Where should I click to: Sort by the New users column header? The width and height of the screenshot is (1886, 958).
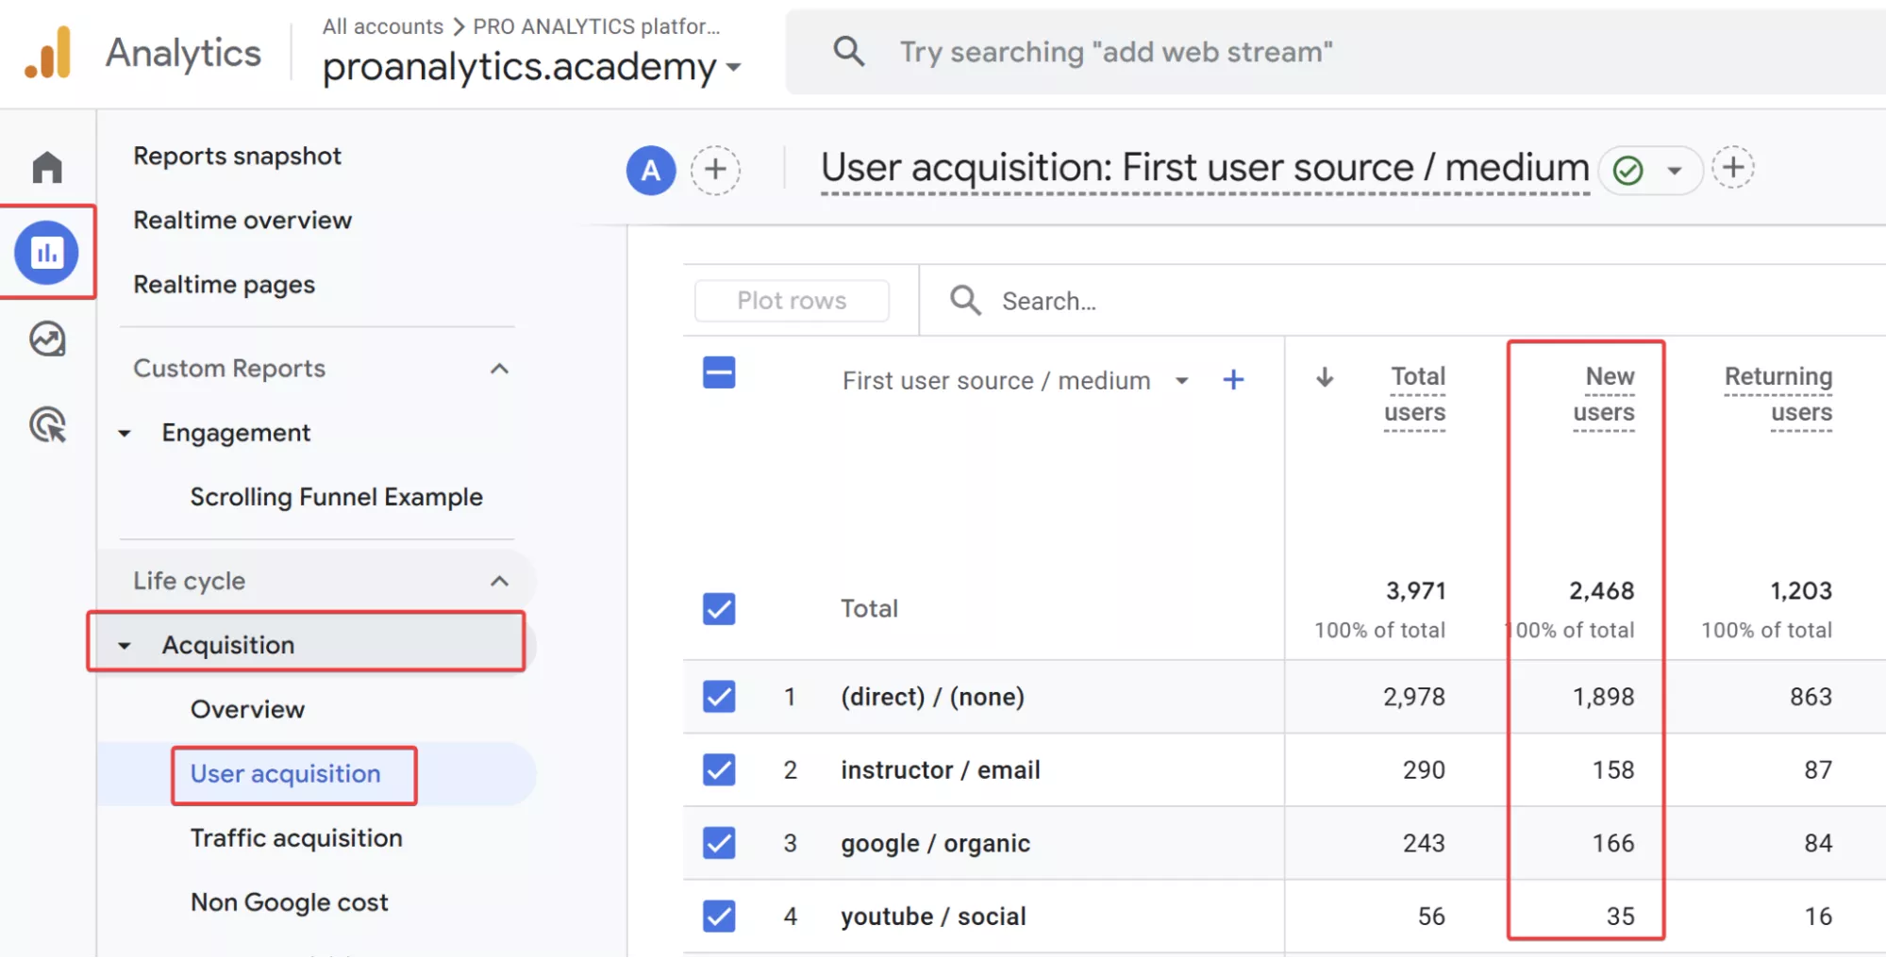[x=1604, y=394]
